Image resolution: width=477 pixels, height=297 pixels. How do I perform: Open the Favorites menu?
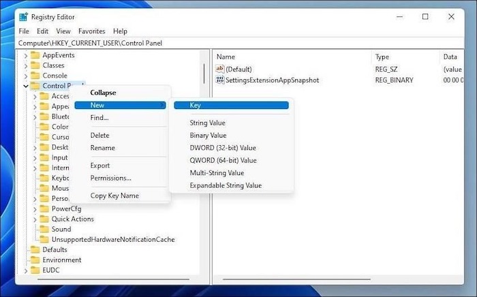[x=91, y=31]
